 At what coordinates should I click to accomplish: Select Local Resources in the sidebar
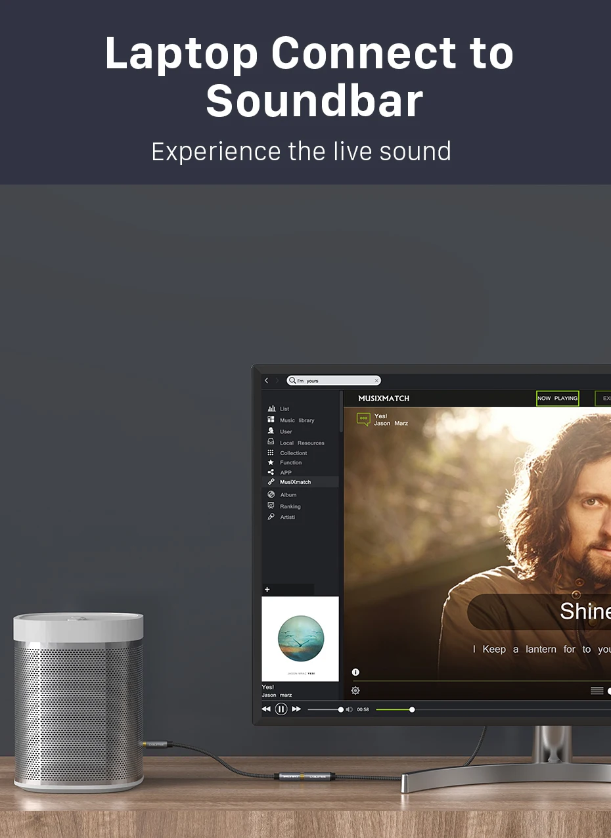tap(301, 443)
